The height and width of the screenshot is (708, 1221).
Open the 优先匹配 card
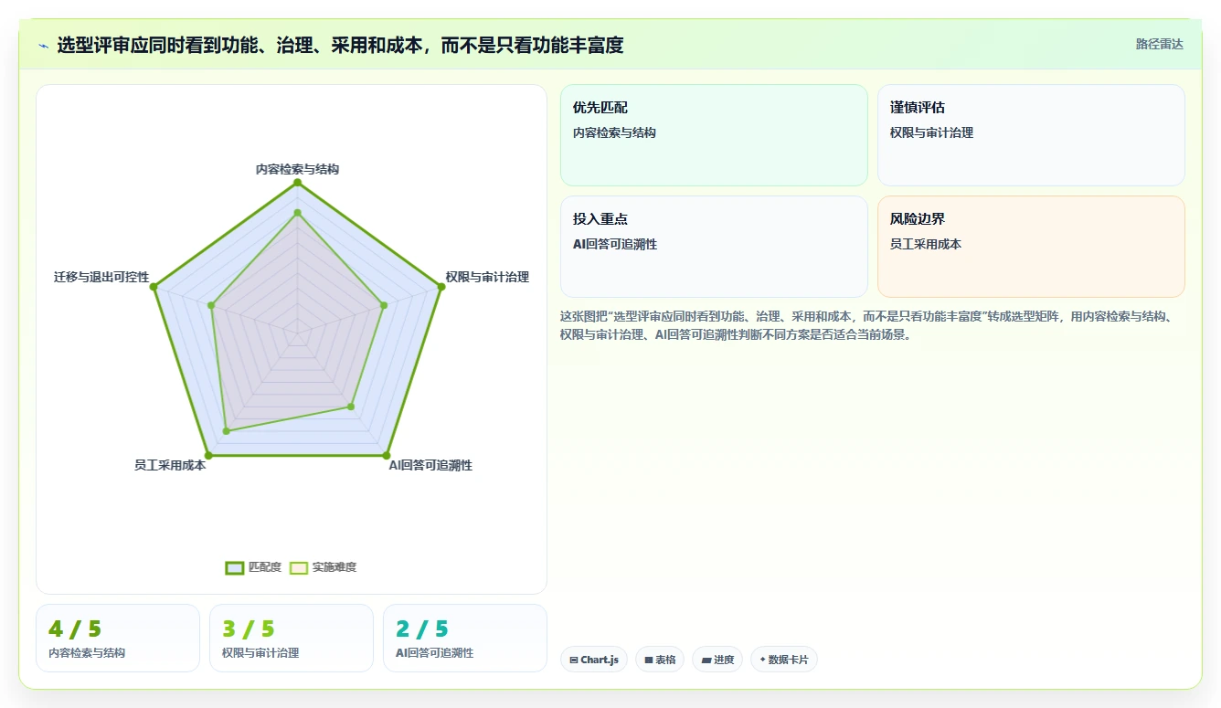714,135
